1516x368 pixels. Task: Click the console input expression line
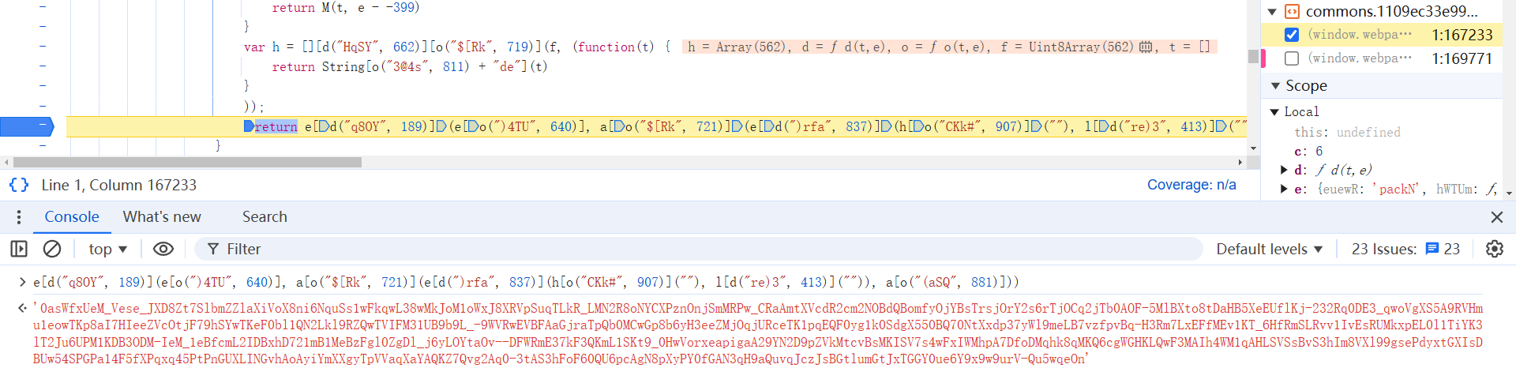pyautogui.click(x=526, y=282)
